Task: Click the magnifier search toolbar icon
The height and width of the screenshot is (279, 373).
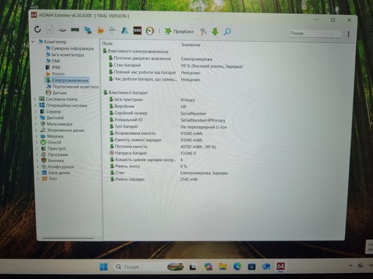Action: click(x=227, y=32)
